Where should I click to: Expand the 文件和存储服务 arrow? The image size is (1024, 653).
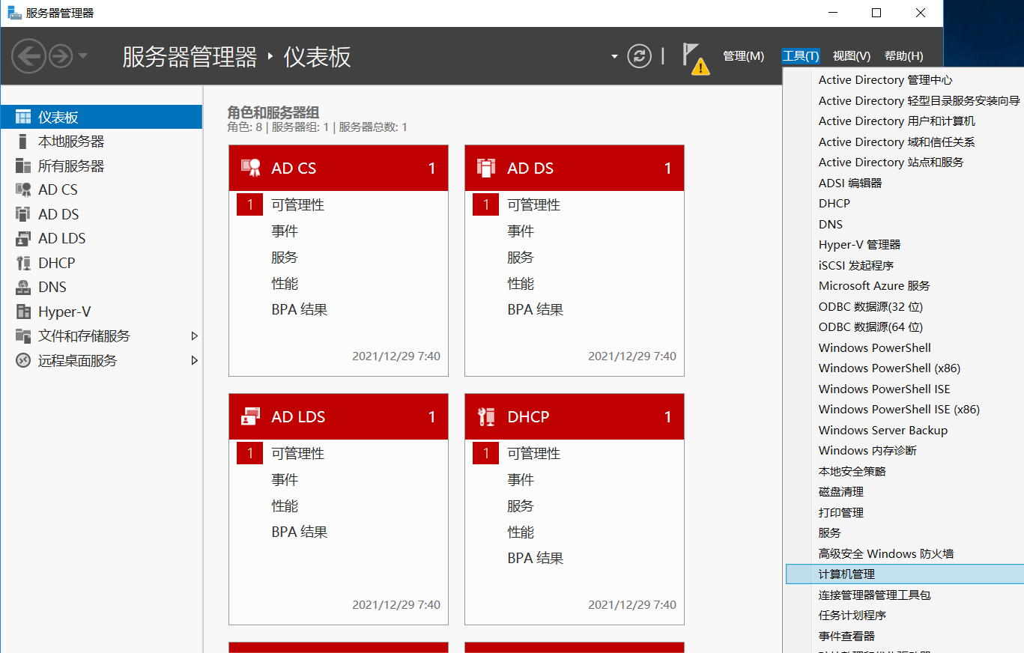195,336
